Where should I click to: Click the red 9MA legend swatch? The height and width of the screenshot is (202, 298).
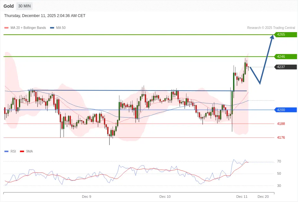[x=22, y=151]
